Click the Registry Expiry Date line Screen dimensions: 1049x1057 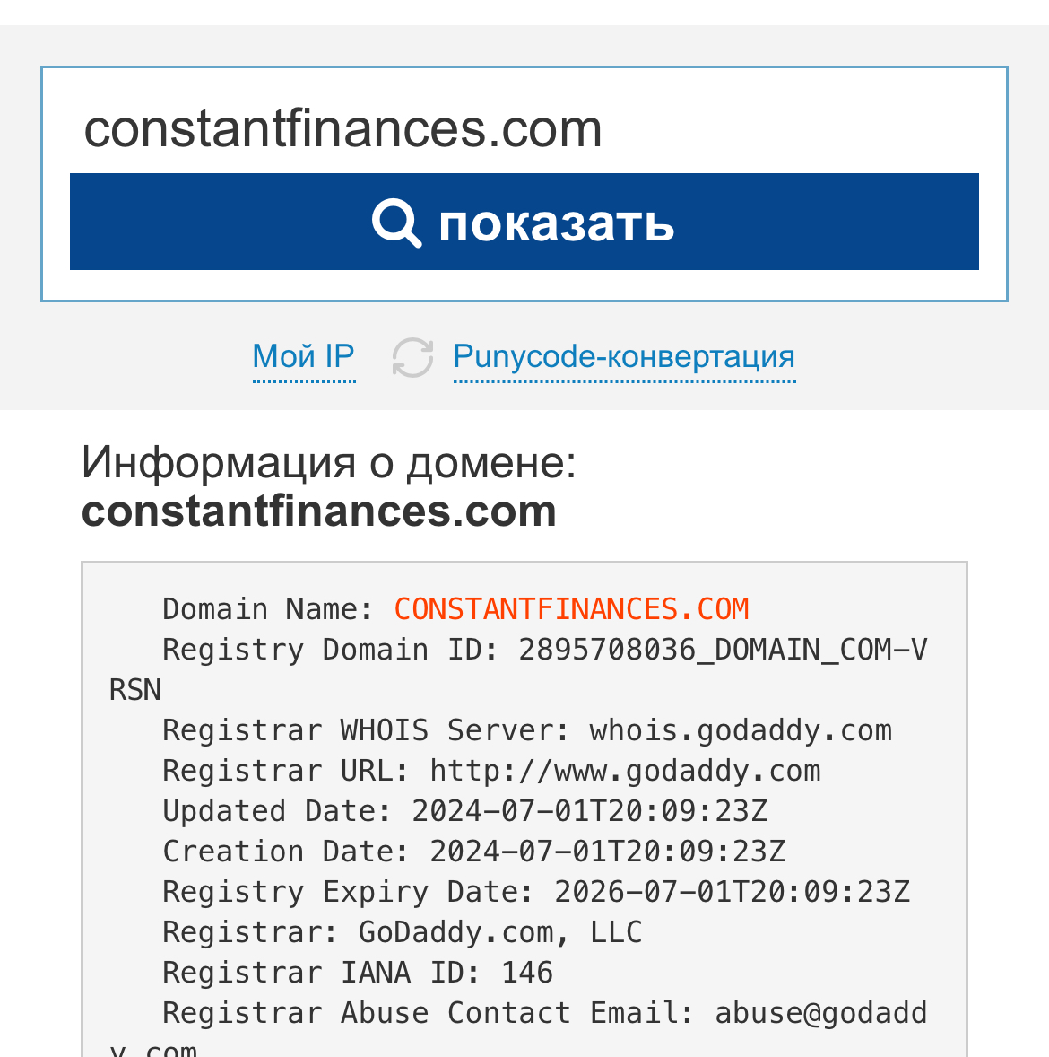point(535,892)
